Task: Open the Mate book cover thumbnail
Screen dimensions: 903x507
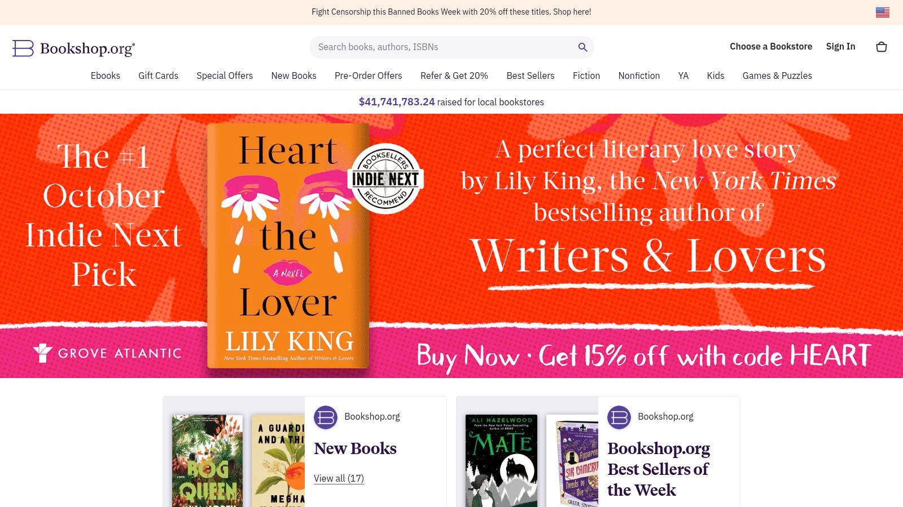Action: 502,461
